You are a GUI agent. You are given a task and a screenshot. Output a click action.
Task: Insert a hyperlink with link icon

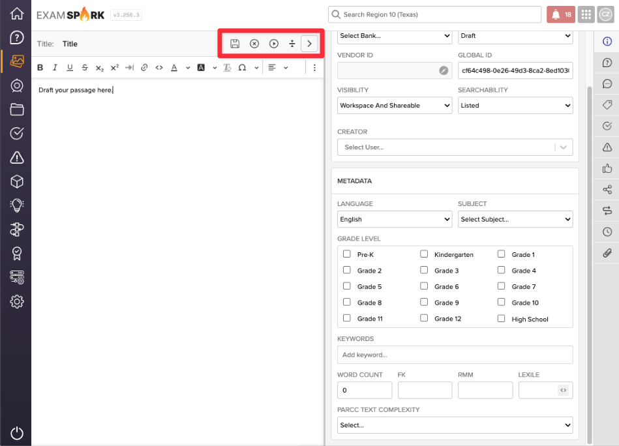(x=144, y=68)
